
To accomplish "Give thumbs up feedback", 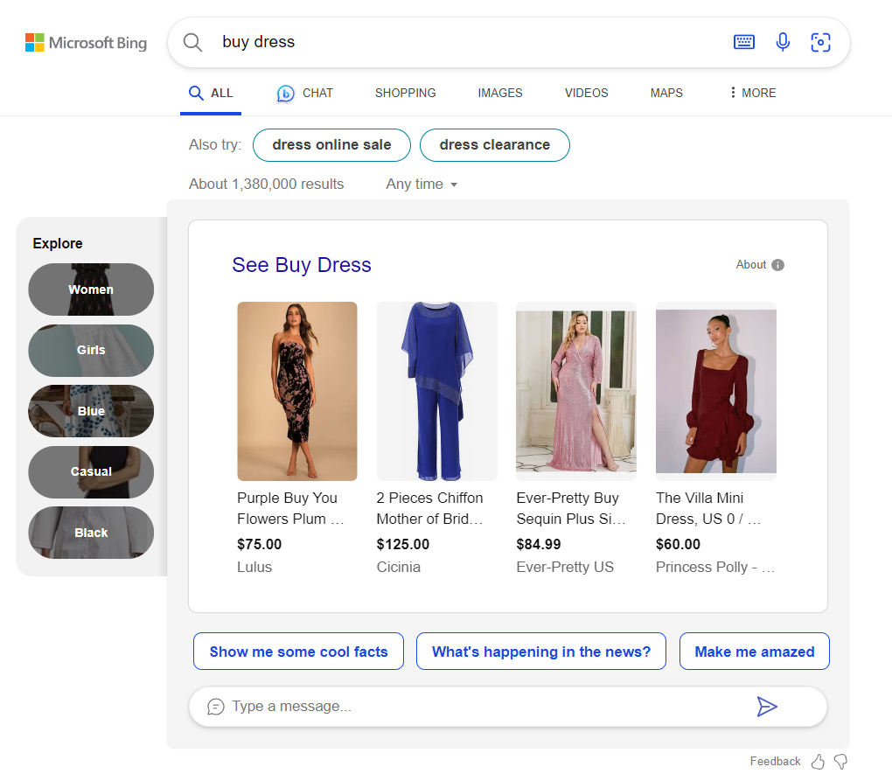I will coord(818,762).
